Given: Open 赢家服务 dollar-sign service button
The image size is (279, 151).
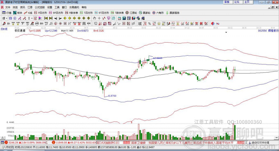Looking at the screenshot, I should pyautogui.click(x=172, y=13).
